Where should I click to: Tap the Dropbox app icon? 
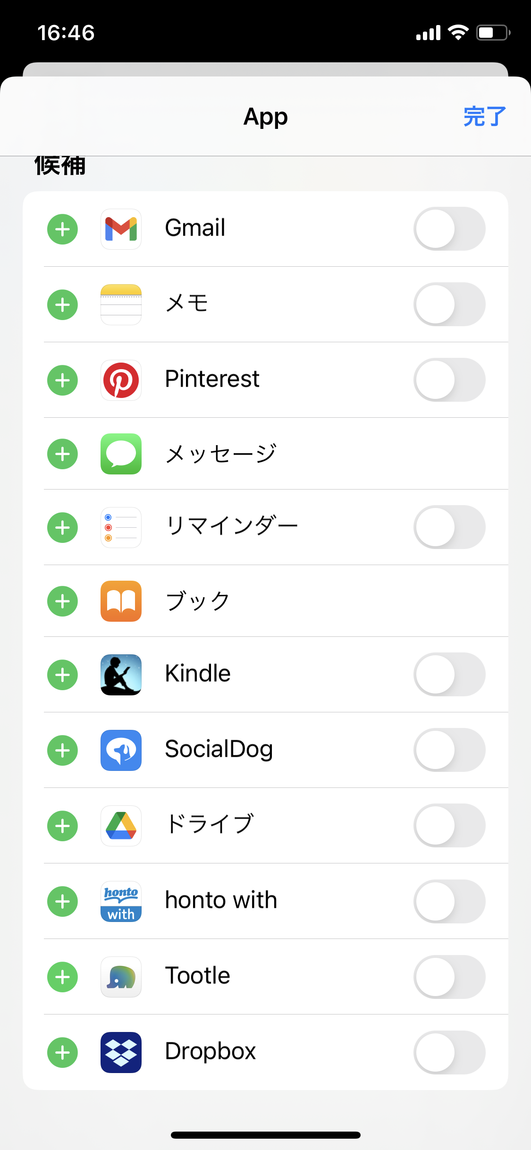(121, 1052)
